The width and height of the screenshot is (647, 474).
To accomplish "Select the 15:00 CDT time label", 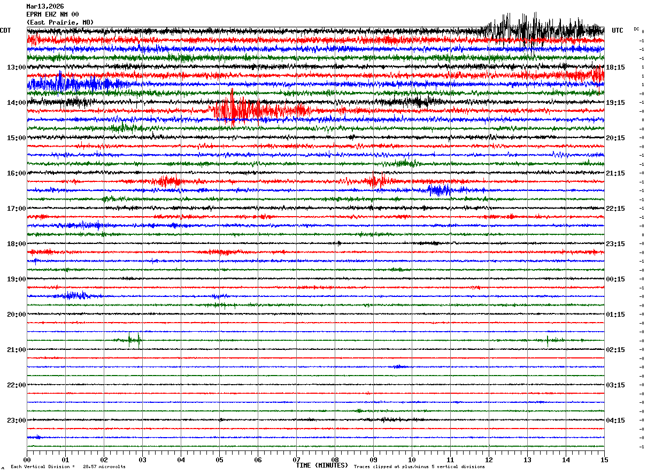I will point(16,138).
